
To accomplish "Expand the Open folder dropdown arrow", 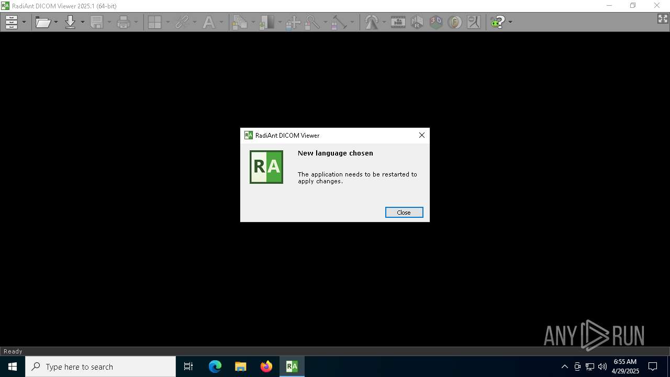I will [x=56, y=22].
